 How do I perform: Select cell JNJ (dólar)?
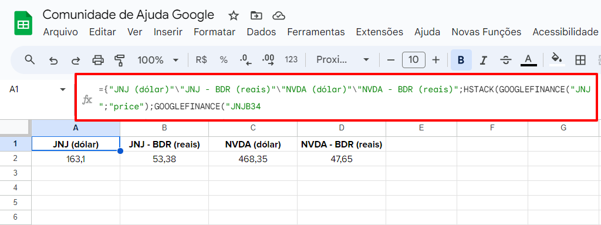(76, 144)
